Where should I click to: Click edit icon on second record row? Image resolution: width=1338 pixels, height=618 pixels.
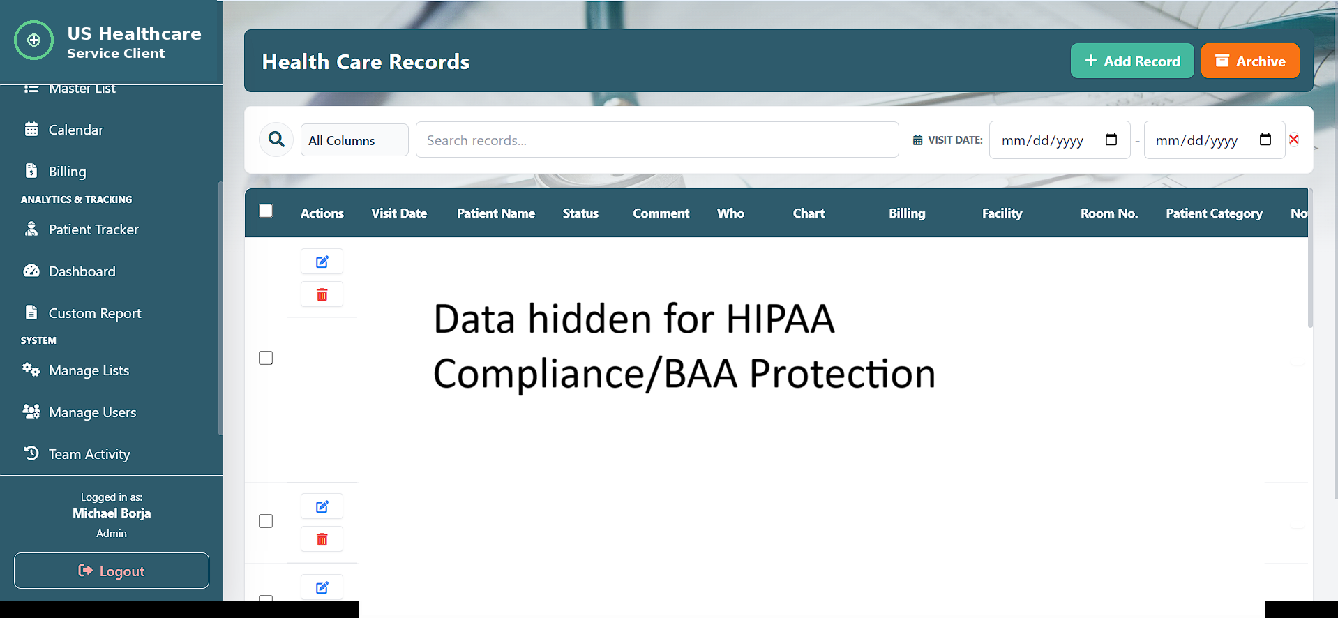click(322, 506)
